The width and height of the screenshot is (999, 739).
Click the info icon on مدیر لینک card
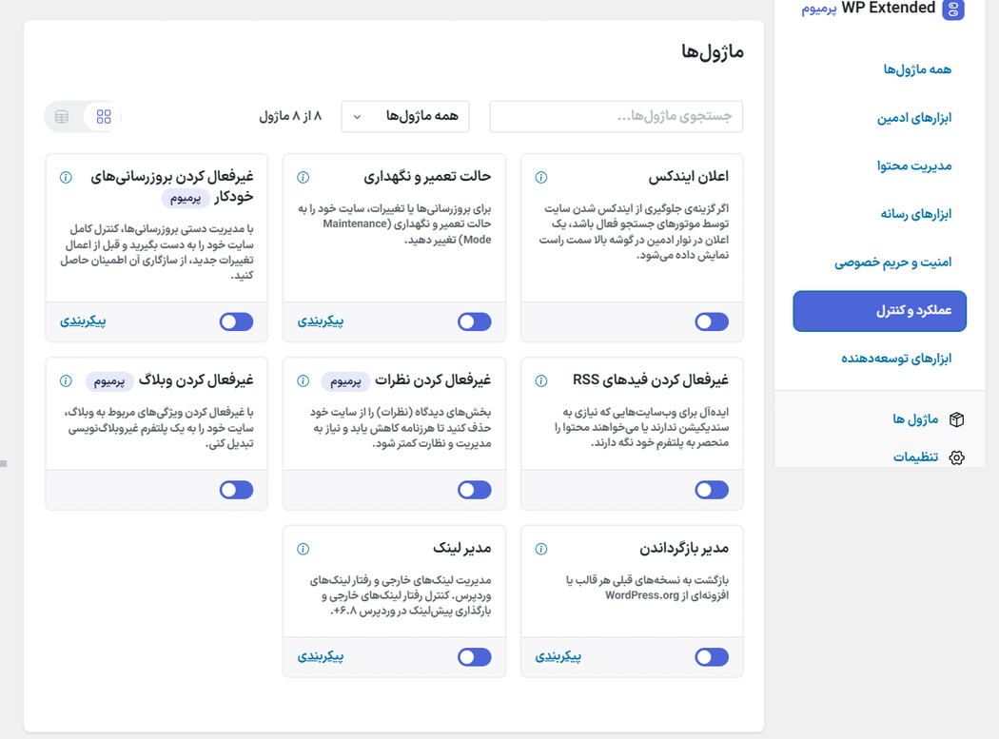coord(303,549)
